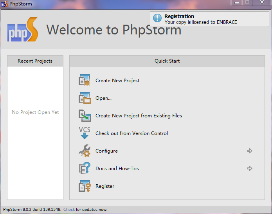This screenshot has height=214, width=272.
Task: Expand the Docs and How-Tos arrow
Action: point(250,168)
